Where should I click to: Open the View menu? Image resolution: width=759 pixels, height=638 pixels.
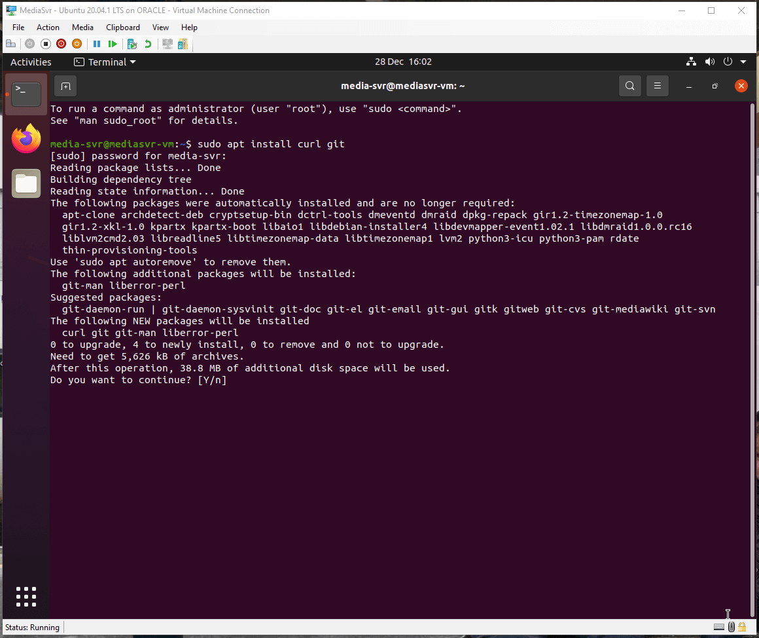click(x=160, y=28)
